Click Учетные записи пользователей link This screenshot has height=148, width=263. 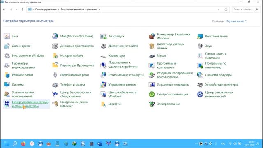point(23,94)
